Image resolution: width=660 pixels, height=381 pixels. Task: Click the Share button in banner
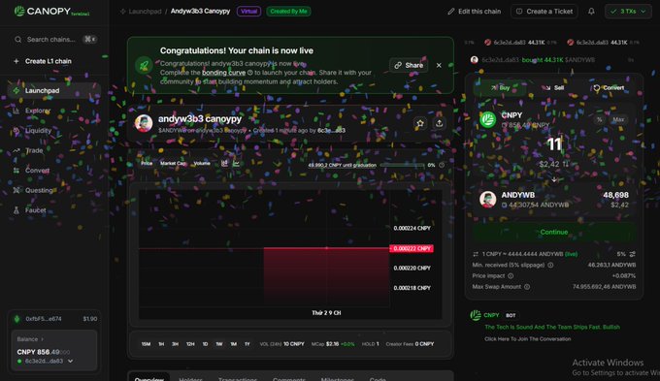[409, 66]
